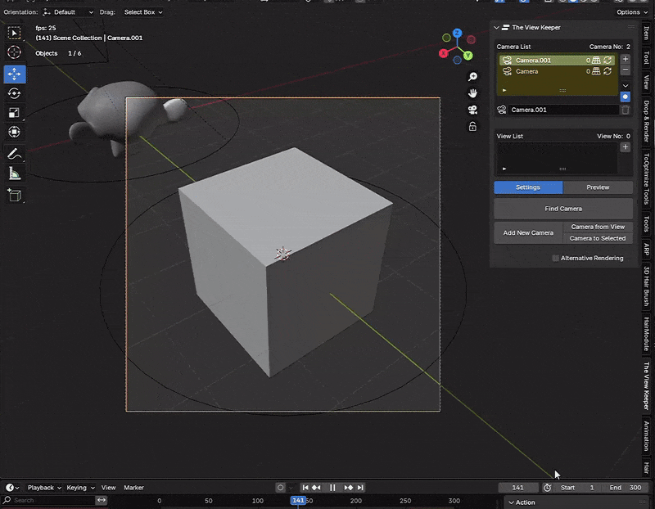Open the 3D Hair Brush sidebar tab

click(x=647, y=286)
